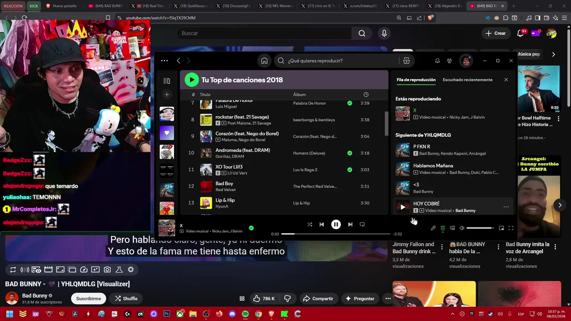The width and height of the screenshot is (571, 321).
Task: Toggle saved check for current song X
Action: [251, 228]
